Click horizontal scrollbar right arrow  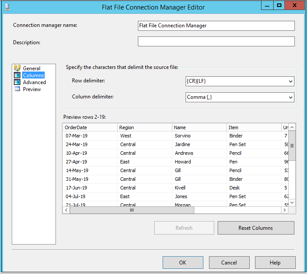pos(284,210)
